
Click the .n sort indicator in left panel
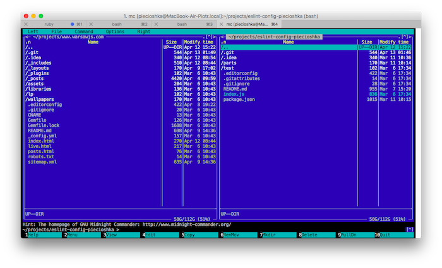tap(28, 42)
